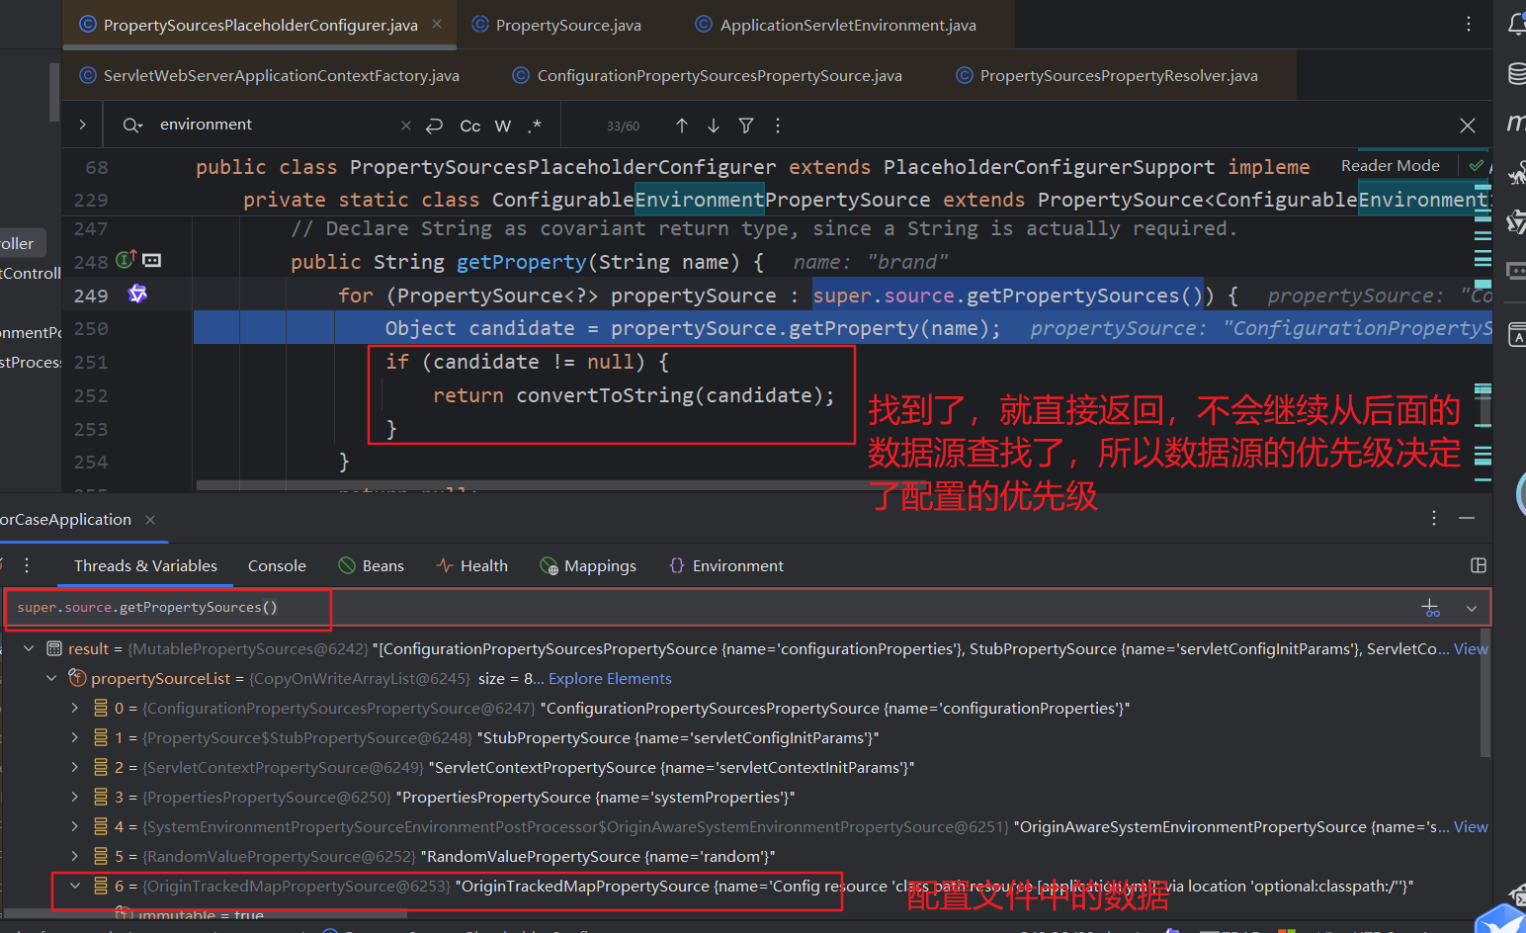
Task: Open the search filter options funnel
Action: [746, 125]
